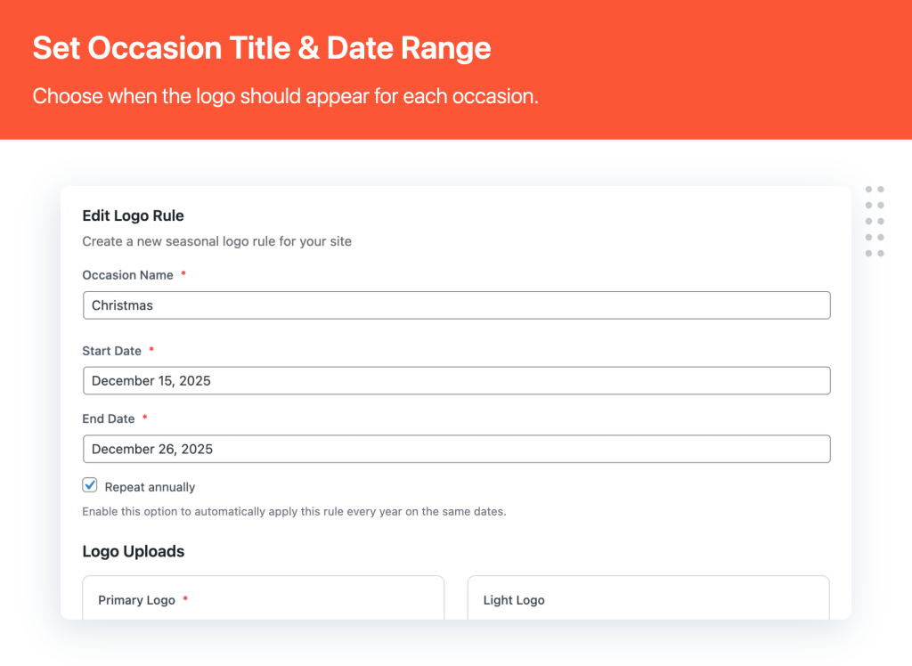
Task: Select the Light Logo upload card
Action: pos(648,598)
